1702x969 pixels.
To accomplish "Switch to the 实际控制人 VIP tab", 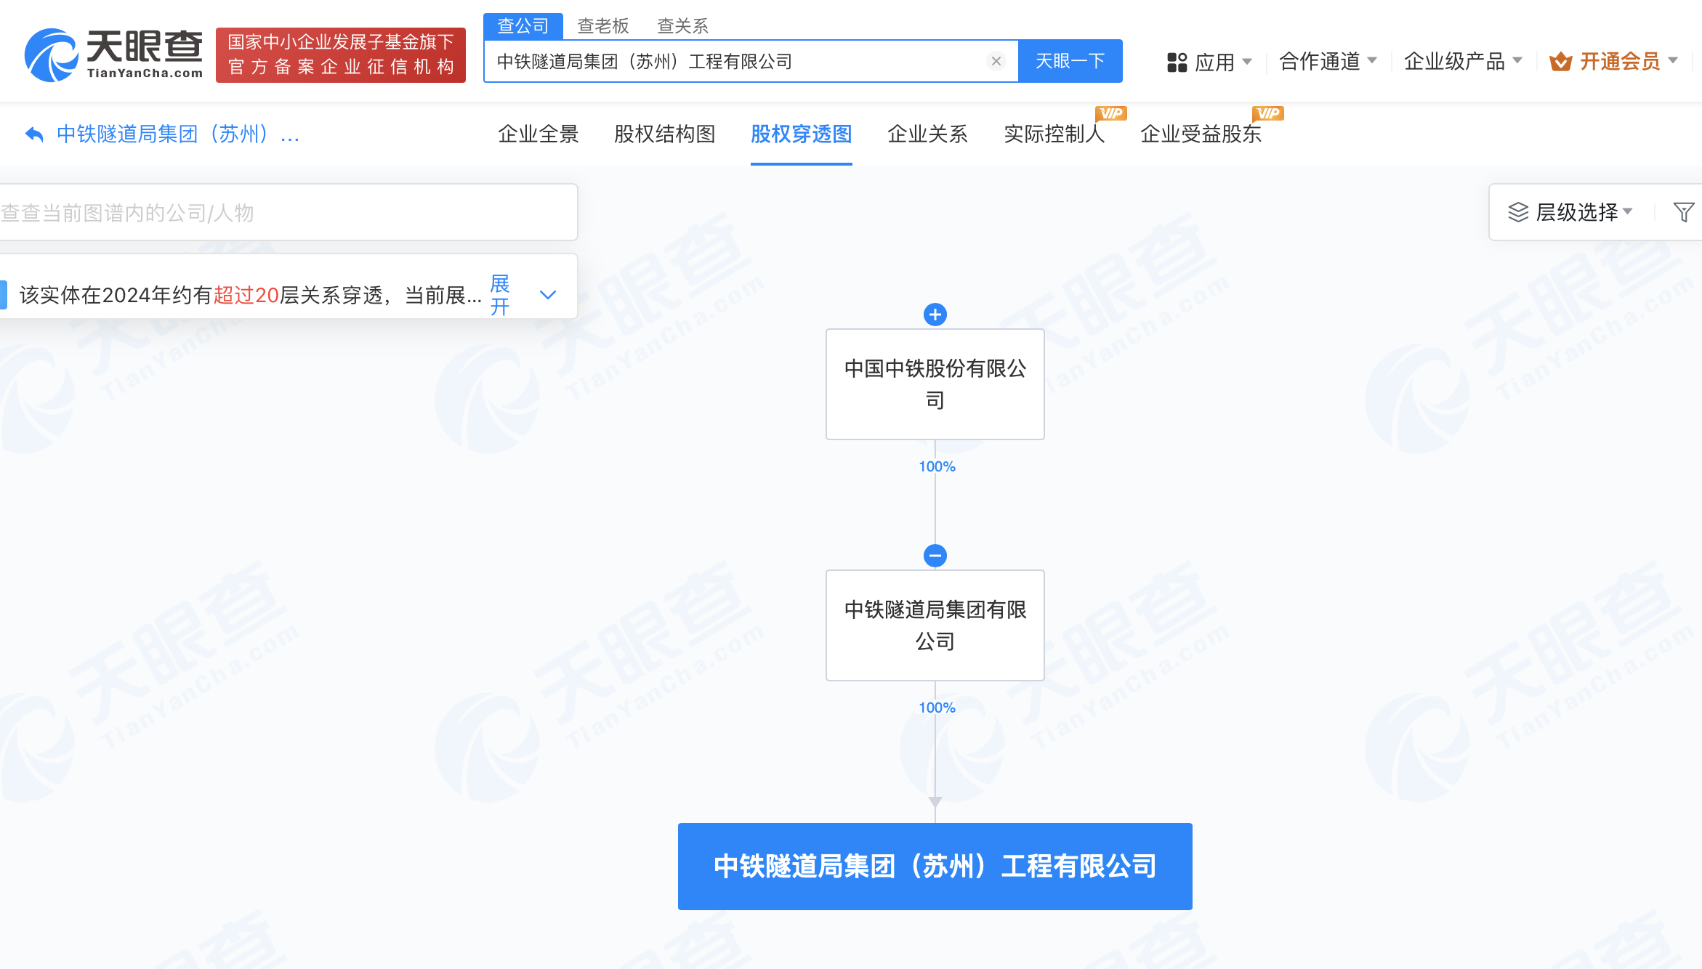I will point(1054,134).
